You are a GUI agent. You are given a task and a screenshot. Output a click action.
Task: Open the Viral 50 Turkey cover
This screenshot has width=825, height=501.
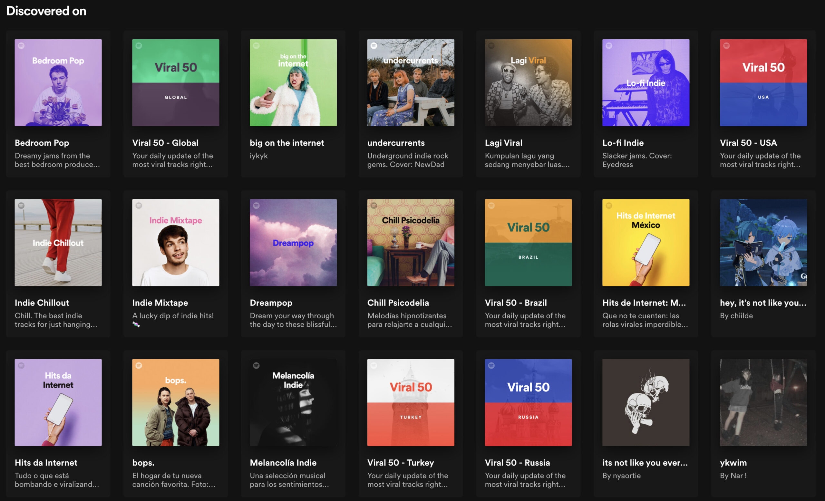coord(411,403)
